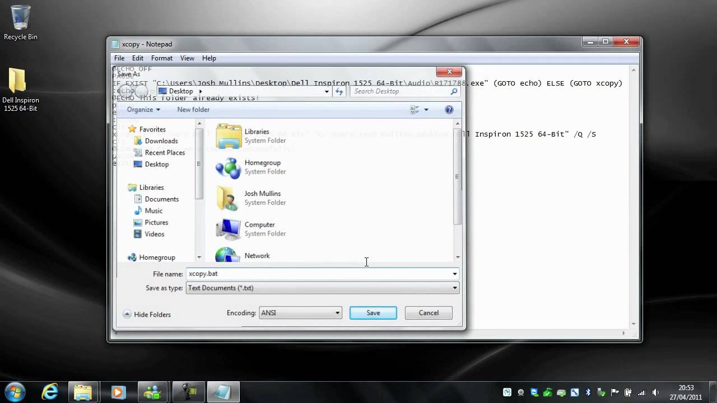The width and height of the screenshot is (717, 403).
Task: Expand the address bar previous locations arrow
Action: tap(327, 91)
